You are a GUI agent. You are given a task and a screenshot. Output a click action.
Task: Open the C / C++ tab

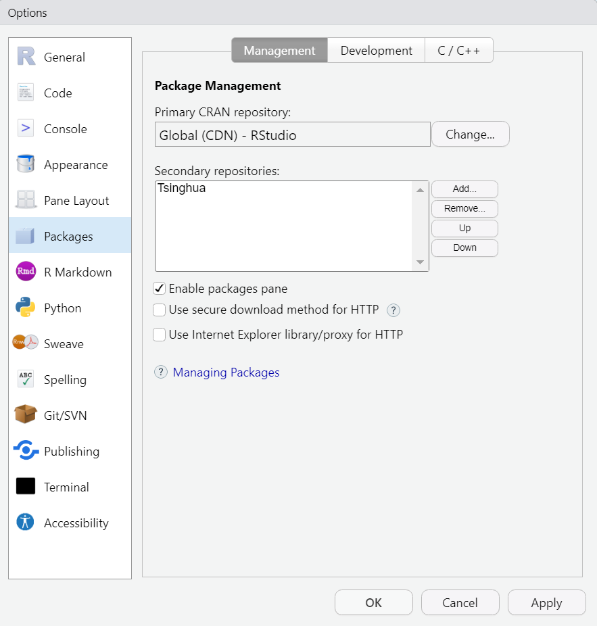pos(459,50)
